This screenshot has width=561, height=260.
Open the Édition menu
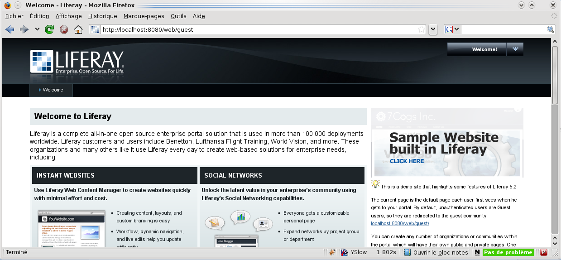click(39, 16)
